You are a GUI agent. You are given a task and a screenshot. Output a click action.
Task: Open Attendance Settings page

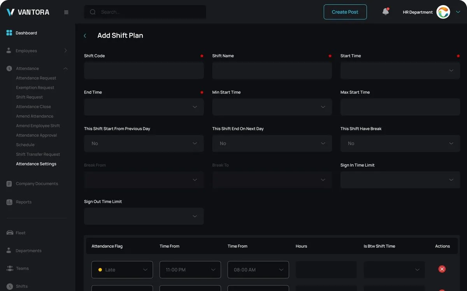click(36, 164)
